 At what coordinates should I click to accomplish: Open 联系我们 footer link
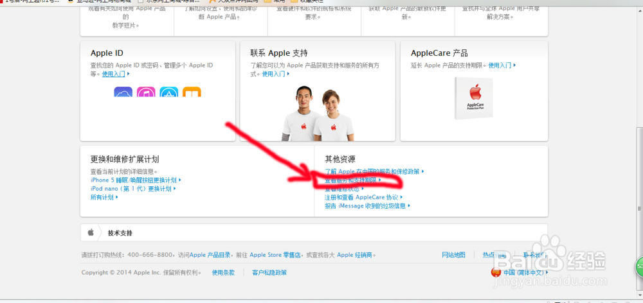[535, 255]
